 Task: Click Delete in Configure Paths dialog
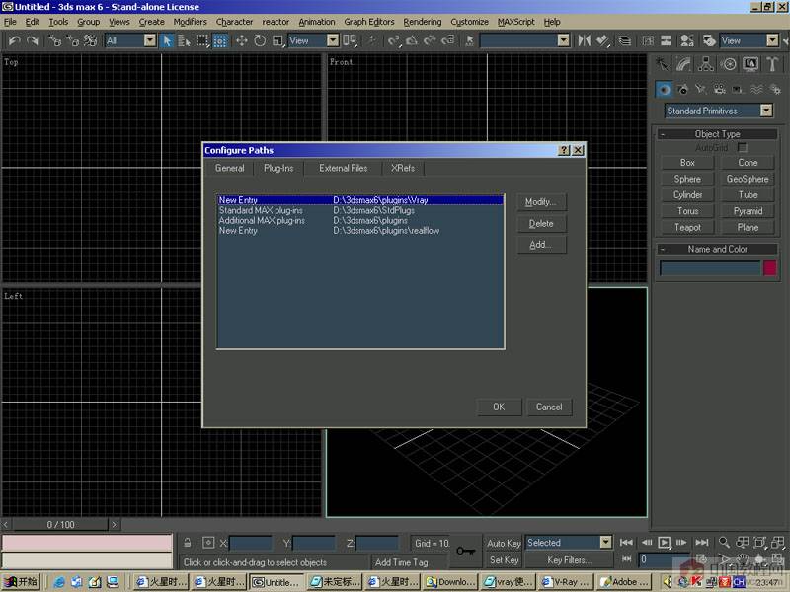541,224
